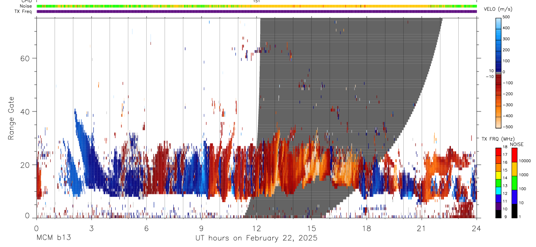Click x-axis tick label '18'
Viewport: 536px width, 247px height.
tap(367, 228)
